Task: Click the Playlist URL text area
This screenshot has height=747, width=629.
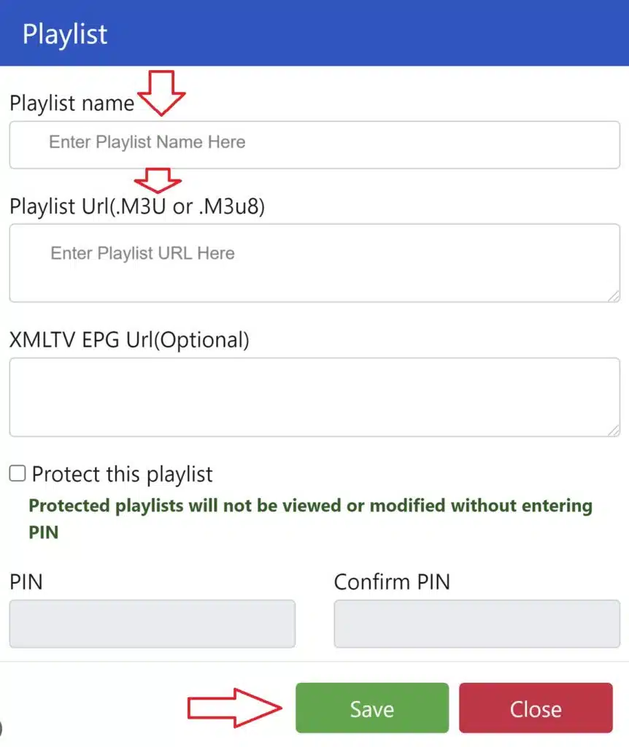Action: (x=314, y=263)
